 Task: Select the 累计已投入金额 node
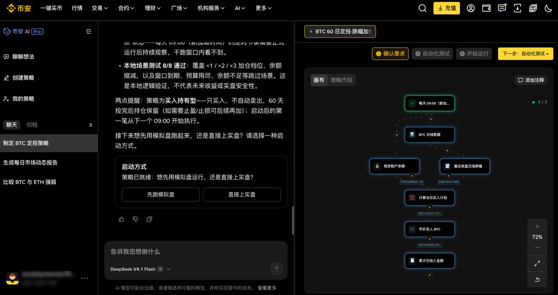point(430,261)
